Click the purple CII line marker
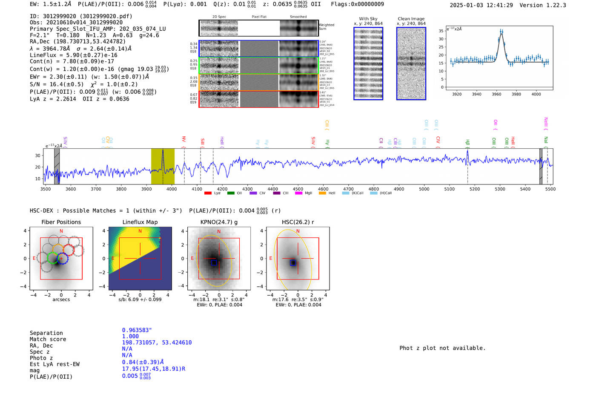 pyautogui.click(x=381, y=143)
